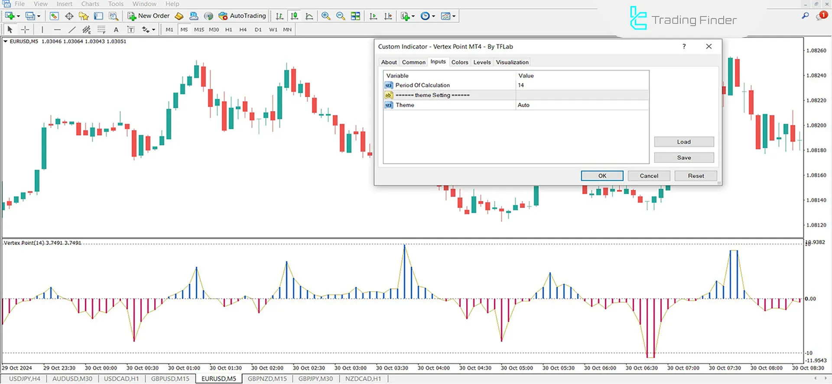Open the GBPUSD,M15 chart tab
The height and width of the screenshot is (384, 832).
coord(170,378)
